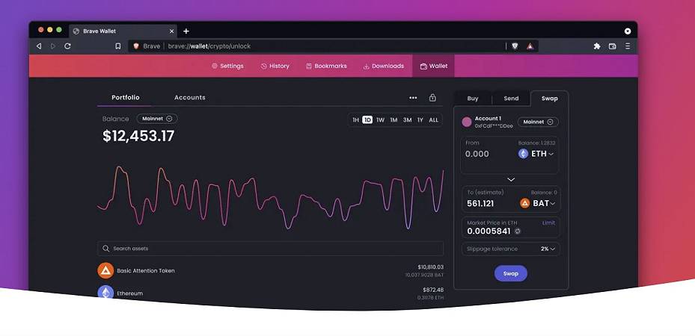Select the 1W chart range
The height and width of the screenshot is (336, 695).
(380, 119)
